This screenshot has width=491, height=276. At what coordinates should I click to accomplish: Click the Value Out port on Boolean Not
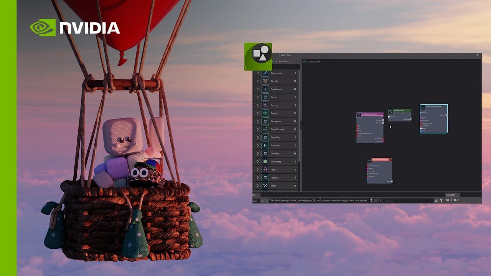point(411,119)
